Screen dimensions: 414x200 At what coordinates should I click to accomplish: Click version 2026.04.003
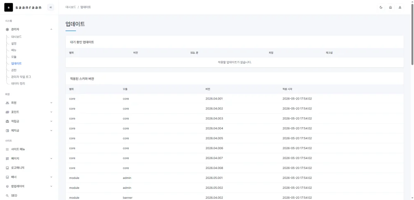point(214,119)
